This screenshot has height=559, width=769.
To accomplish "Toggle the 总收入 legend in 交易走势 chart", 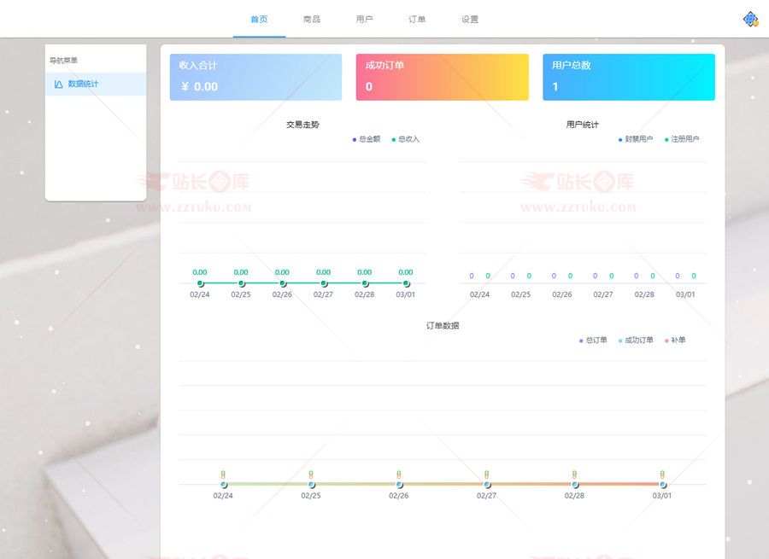I will pyautogui.click(x=406, y=139).
